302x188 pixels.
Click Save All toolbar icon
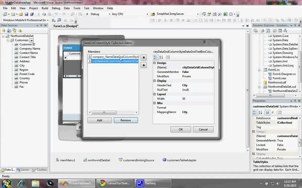pos(32,14)
